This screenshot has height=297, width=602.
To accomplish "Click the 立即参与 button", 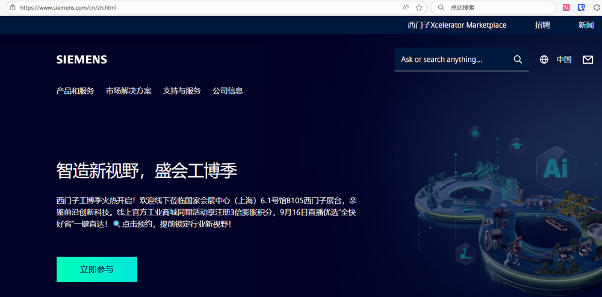I will (x=97, y=269).
